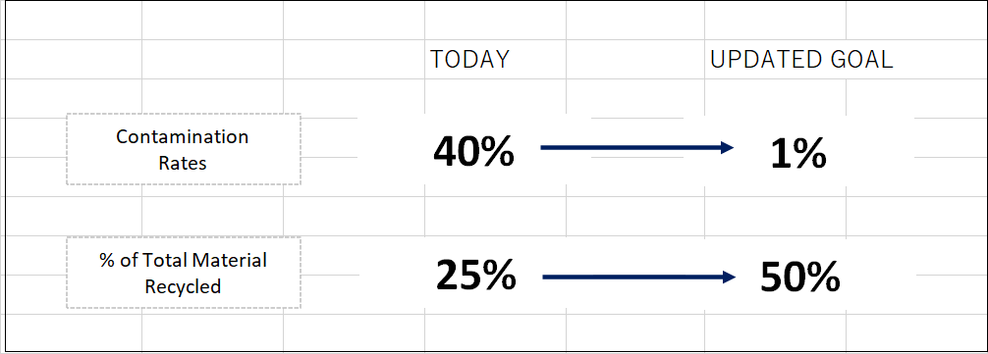
Task: Click the word Rates in the first box
Action: coord(183,163)
